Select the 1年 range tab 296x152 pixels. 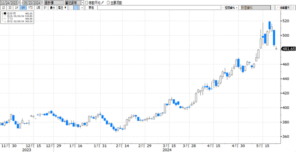point(38,8)
